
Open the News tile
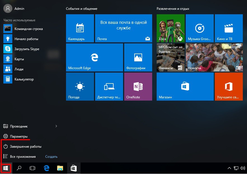coord(214,57)
